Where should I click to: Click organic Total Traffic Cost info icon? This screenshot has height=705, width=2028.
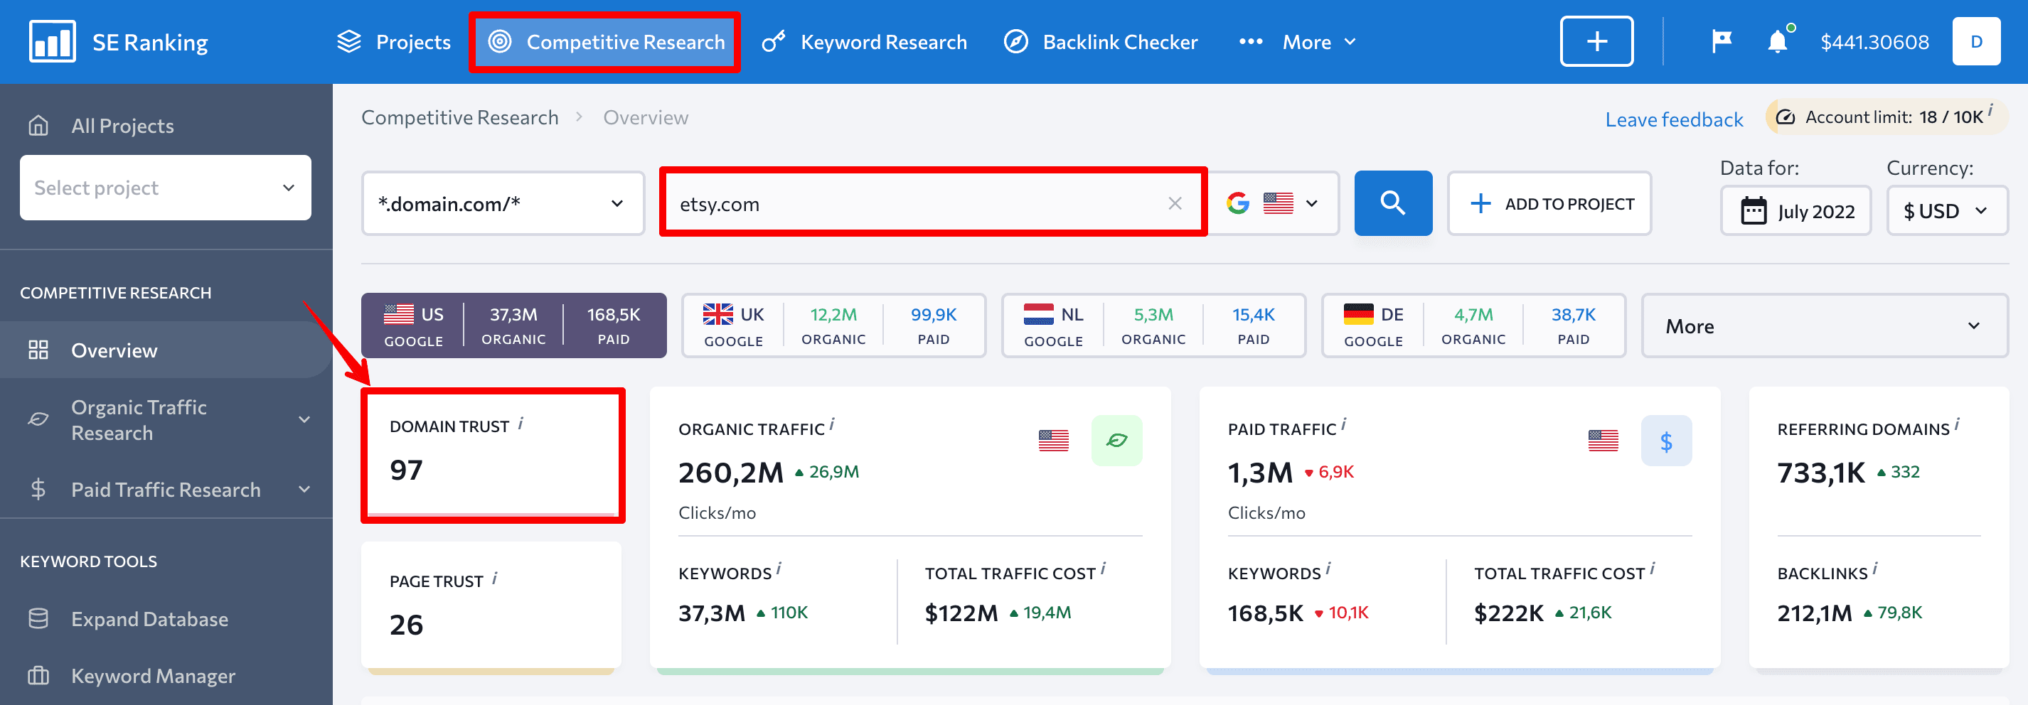[x=1103, y=568]
